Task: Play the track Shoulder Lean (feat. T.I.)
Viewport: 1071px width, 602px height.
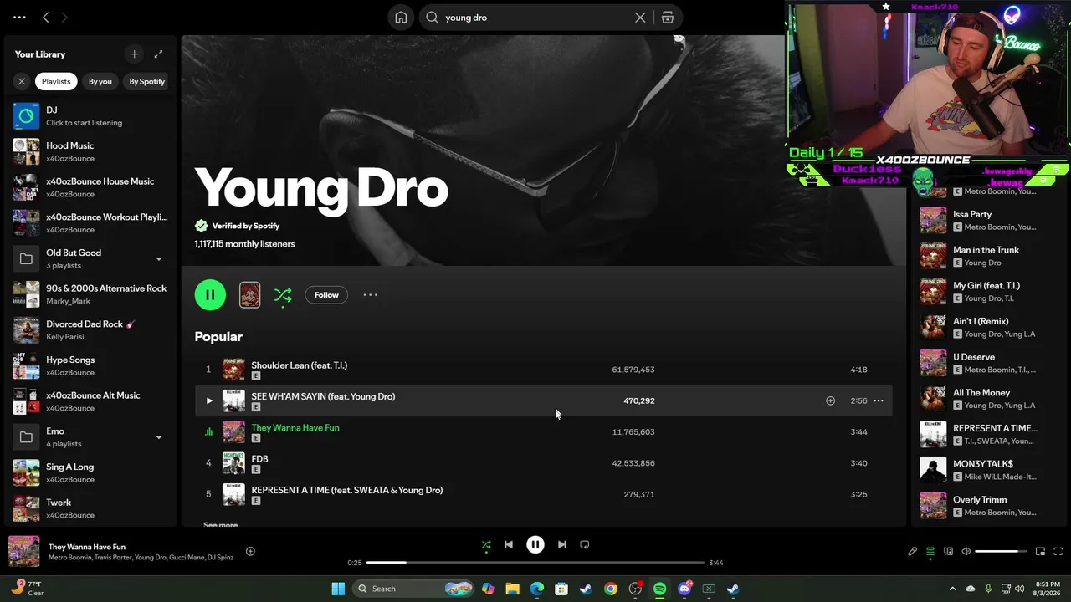Action: click(544, 370)
